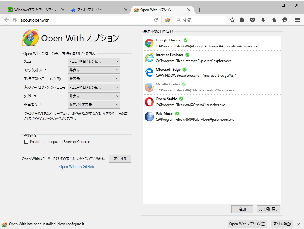The width and height of the screenshot is (304, 229).
Task: Click the Downloads arrow icon
Action: click(x=263, y=20)
